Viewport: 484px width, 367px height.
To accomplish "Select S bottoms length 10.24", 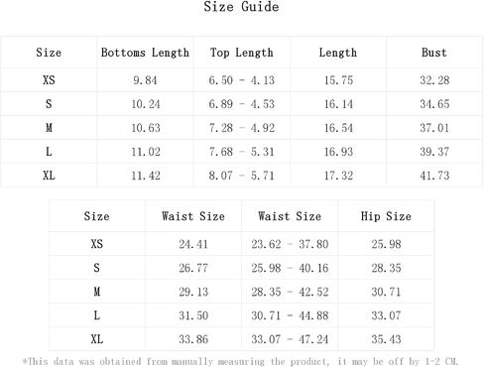I will [146, 104].
